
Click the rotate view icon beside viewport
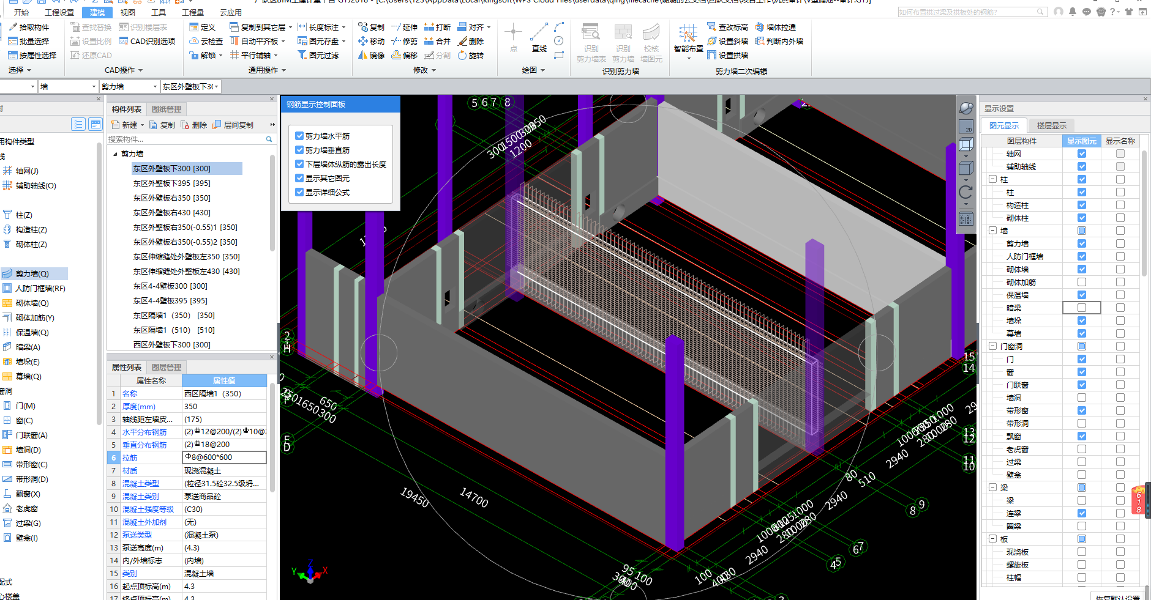(x=965, y=191)
